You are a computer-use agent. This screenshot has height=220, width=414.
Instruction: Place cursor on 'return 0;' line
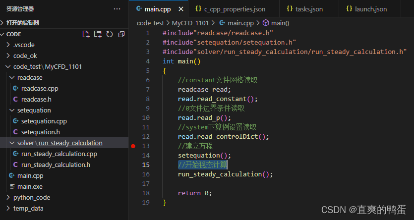(x=195, y=193)
